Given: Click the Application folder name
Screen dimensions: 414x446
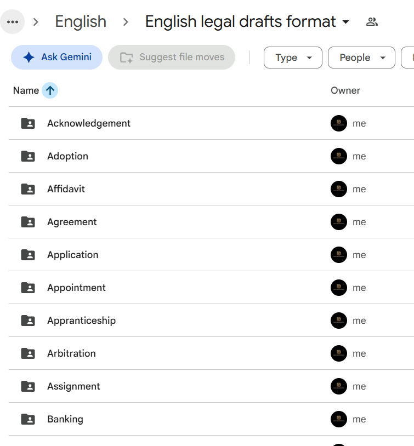Looking at the screenshot, I should pos(73,255).
